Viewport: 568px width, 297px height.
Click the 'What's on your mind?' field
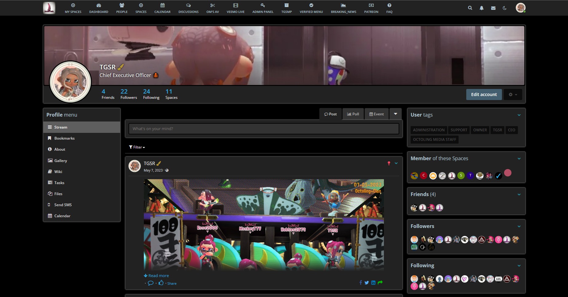point(264,129)
